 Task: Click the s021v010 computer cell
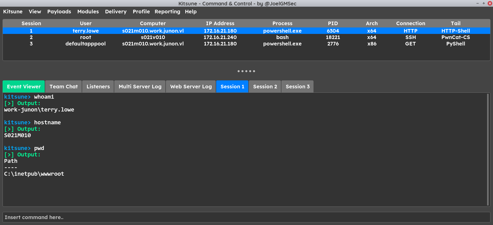point(153,37)
